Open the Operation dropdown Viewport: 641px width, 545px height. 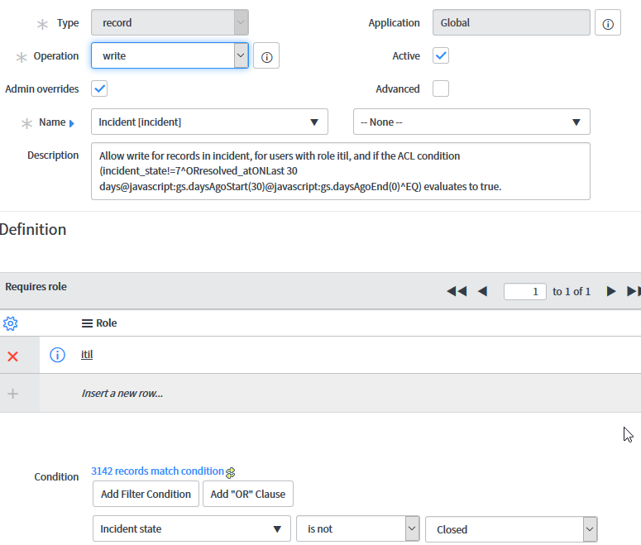pos(170,55)
